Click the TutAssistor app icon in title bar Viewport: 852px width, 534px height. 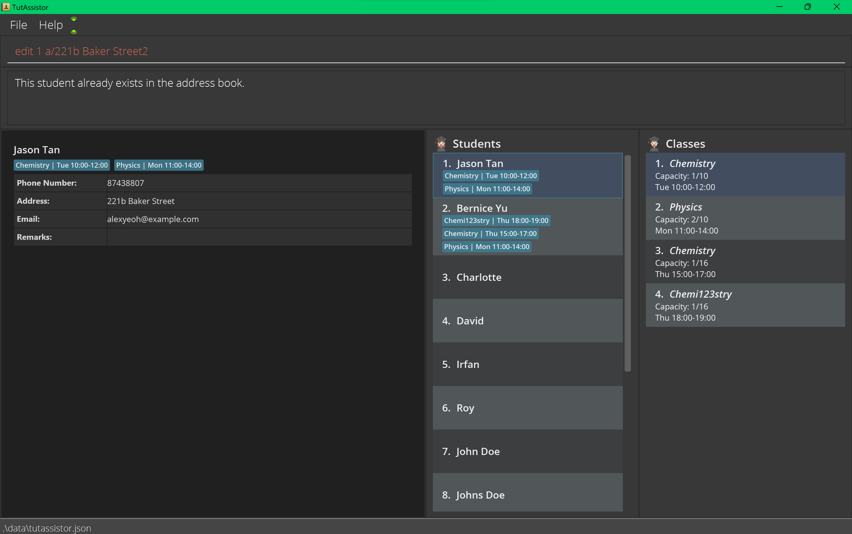click(6, 7)
